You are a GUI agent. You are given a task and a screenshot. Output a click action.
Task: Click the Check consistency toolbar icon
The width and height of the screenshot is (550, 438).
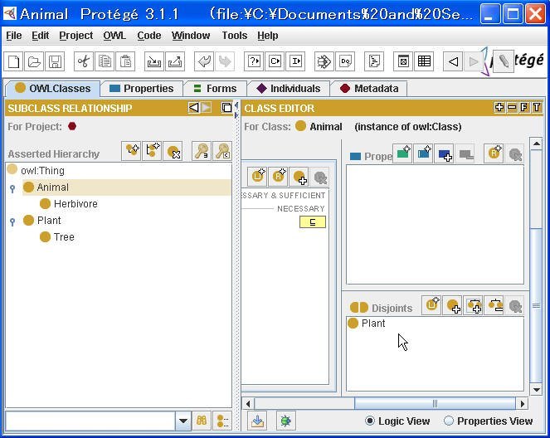[x=254, y=61]
